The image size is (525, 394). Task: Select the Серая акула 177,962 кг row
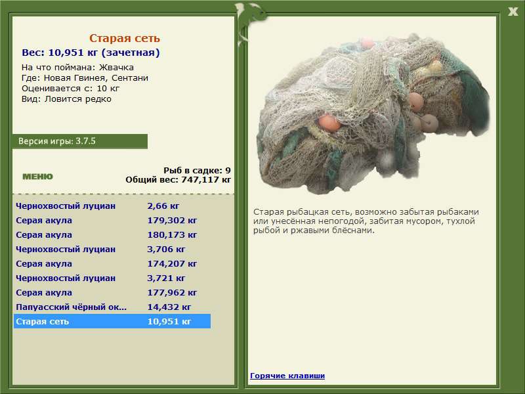(112, 292)
